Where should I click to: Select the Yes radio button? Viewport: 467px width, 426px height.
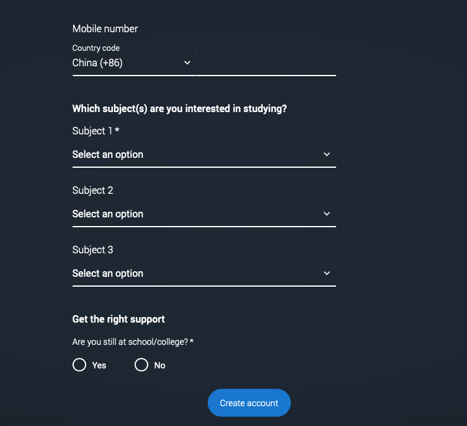[x=79, y=365]
